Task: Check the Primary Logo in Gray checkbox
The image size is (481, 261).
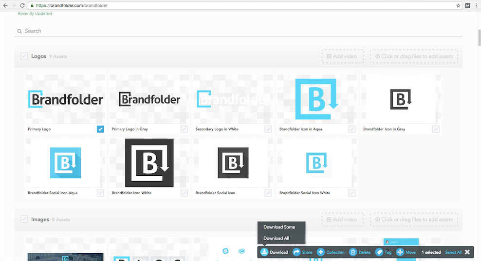Action: (x=184, y=129)
